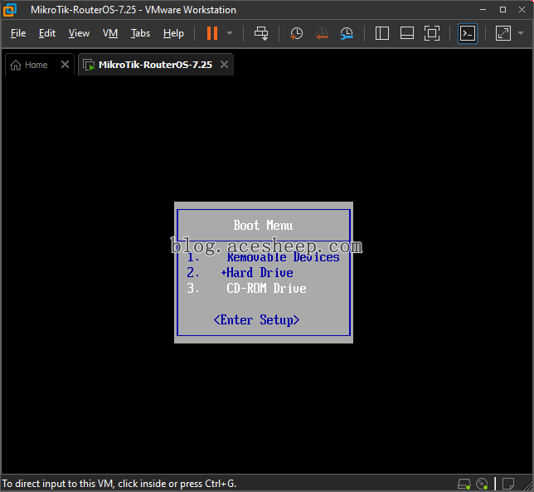Click the Send Ctrl+Alt+Del icon
This screenshot has width=534, height=492.
(x=261, y=33)
